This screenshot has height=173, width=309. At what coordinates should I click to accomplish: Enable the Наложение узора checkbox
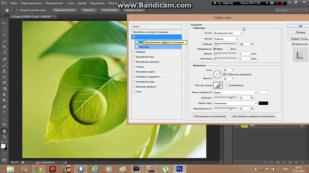(134, 81)
